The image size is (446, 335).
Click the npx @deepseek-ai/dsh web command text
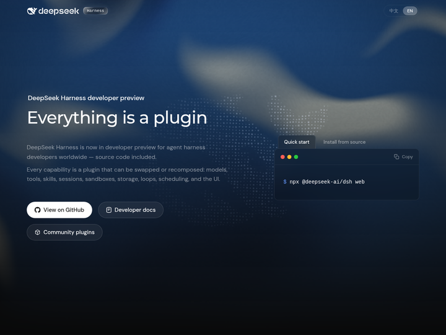point(327,182)
